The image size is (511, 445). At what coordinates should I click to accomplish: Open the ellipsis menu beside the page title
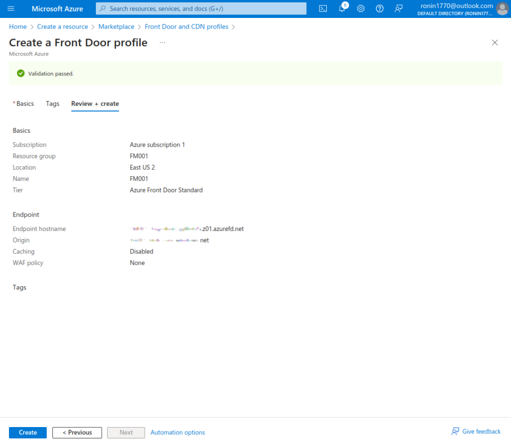pyautogui.click(x=162, y=43)
